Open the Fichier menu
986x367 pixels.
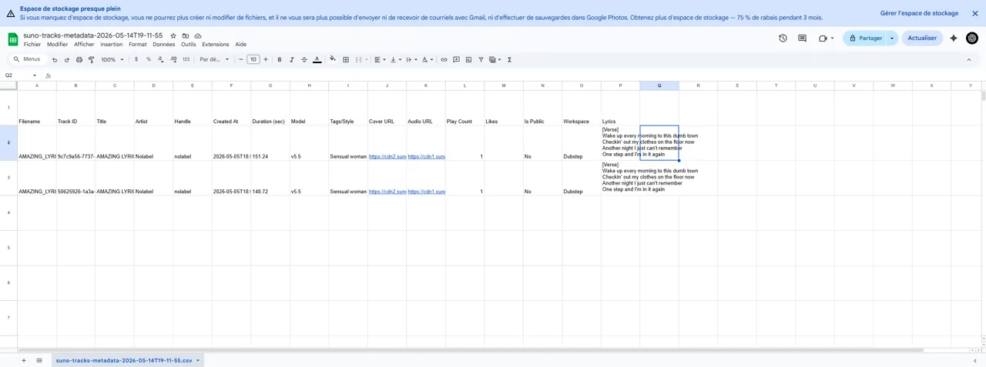(32, 45)
